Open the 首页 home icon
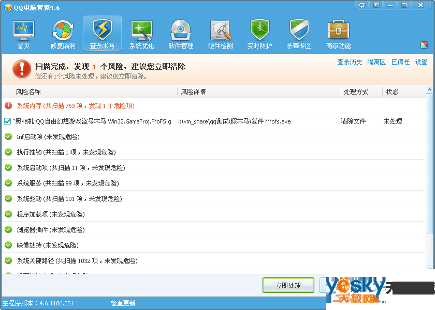Viewport: 435px width, 310px height. [23, 34]
